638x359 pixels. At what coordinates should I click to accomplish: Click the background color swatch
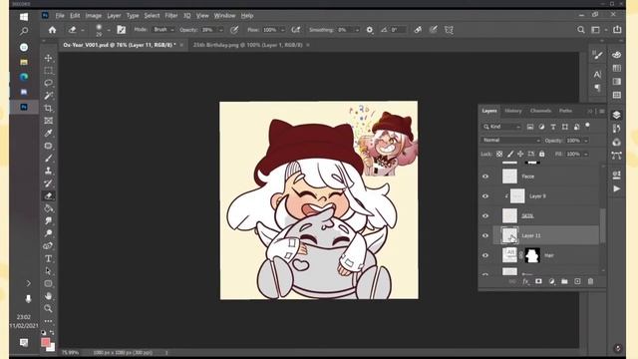[x=52, y=348]
